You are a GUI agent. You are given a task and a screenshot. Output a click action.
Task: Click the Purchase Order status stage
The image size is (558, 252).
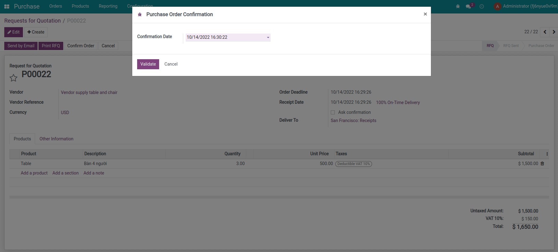541,46
